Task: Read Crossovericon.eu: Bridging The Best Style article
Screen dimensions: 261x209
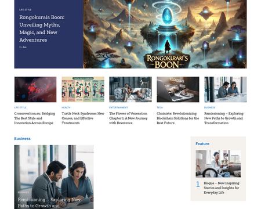Action: coord(35,118)
